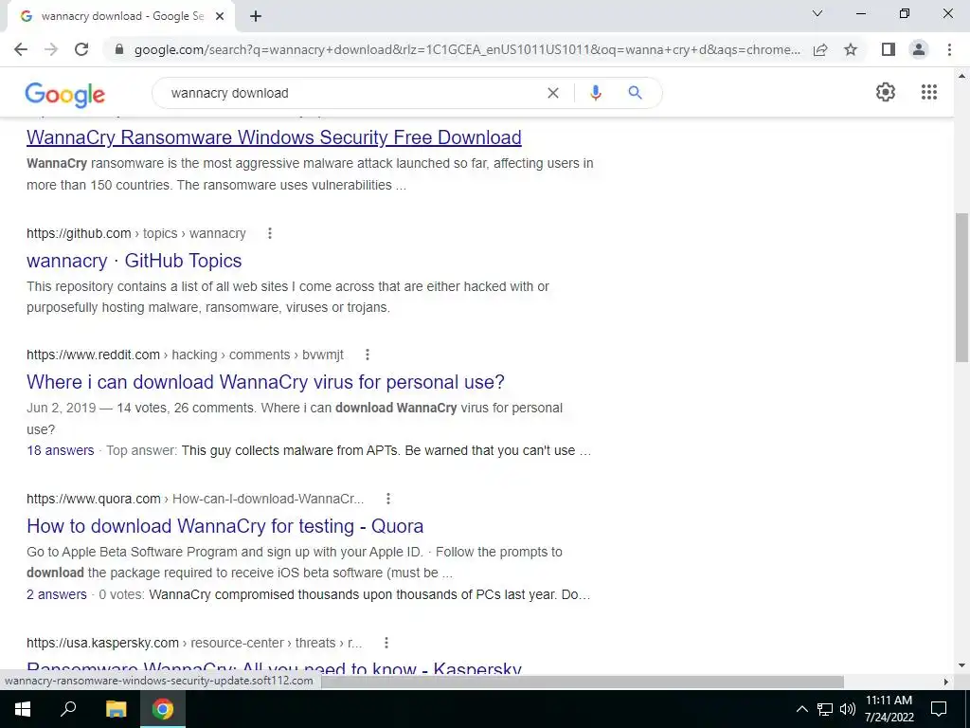Open Chrome side panel

[x=889, y=49]
